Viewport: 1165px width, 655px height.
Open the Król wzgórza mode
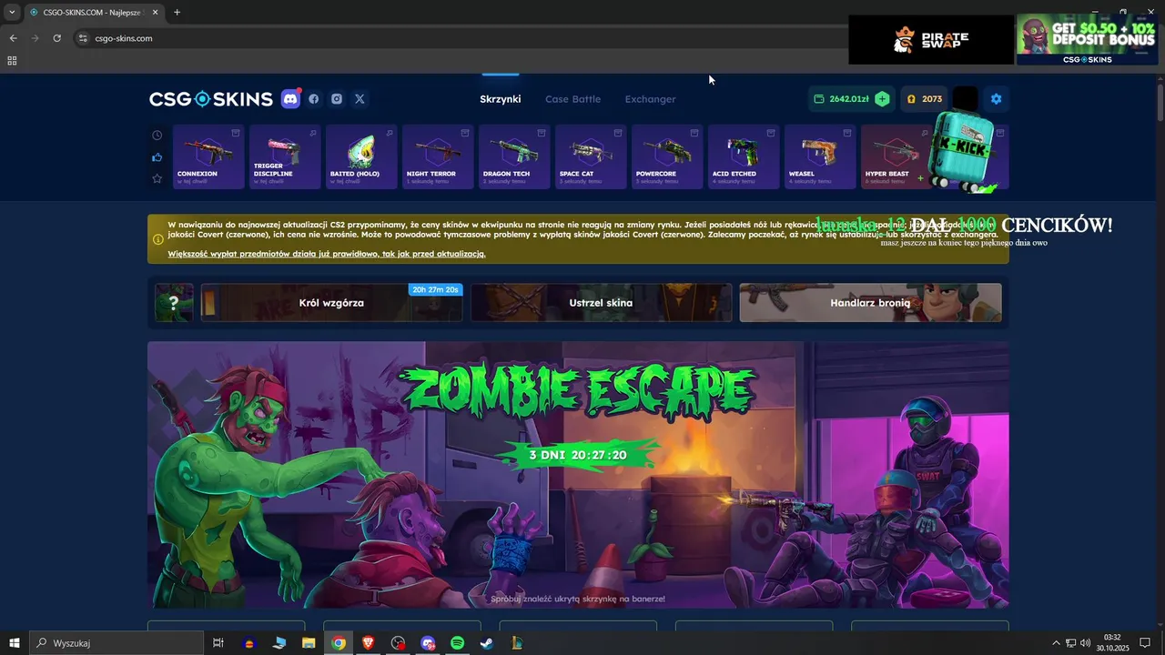[x=331, y=303]
